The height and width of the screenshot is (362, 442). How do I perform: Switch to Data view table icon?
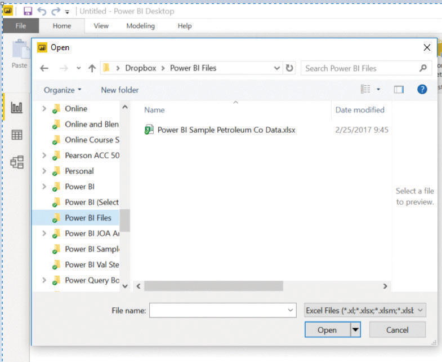(x=17, y=135)
